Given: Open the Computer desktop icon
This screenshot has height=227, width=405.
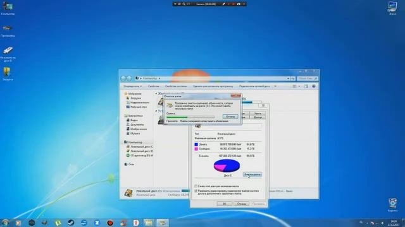Looking at the screenshot, I should click(8, 8).
